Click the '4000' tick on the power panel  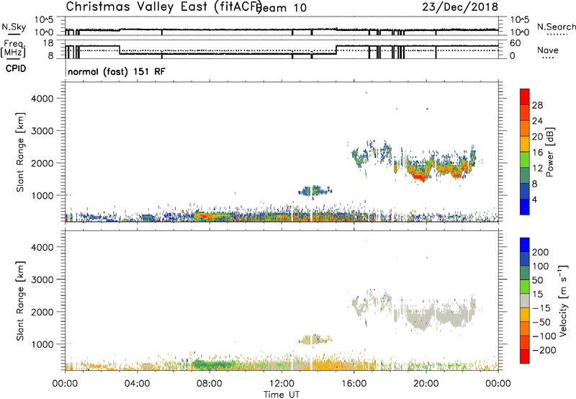pos(42,99)
